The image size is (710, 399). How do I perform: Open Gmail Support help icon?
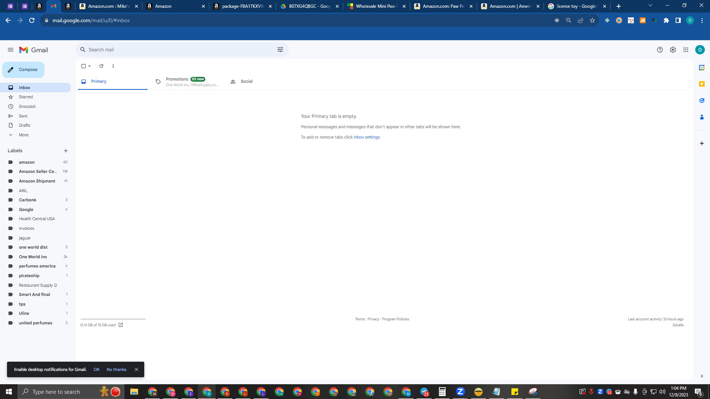(x=660, y=50)
